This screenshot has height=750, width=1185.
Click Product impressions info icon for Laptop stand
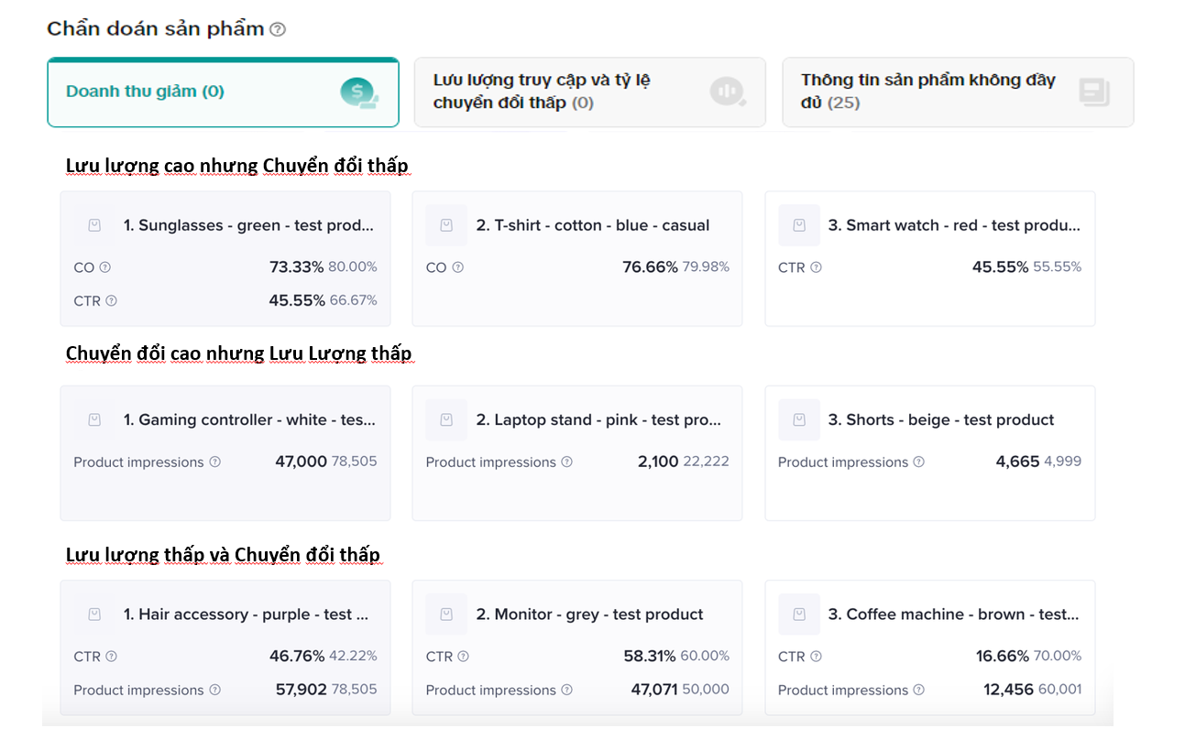566,462
